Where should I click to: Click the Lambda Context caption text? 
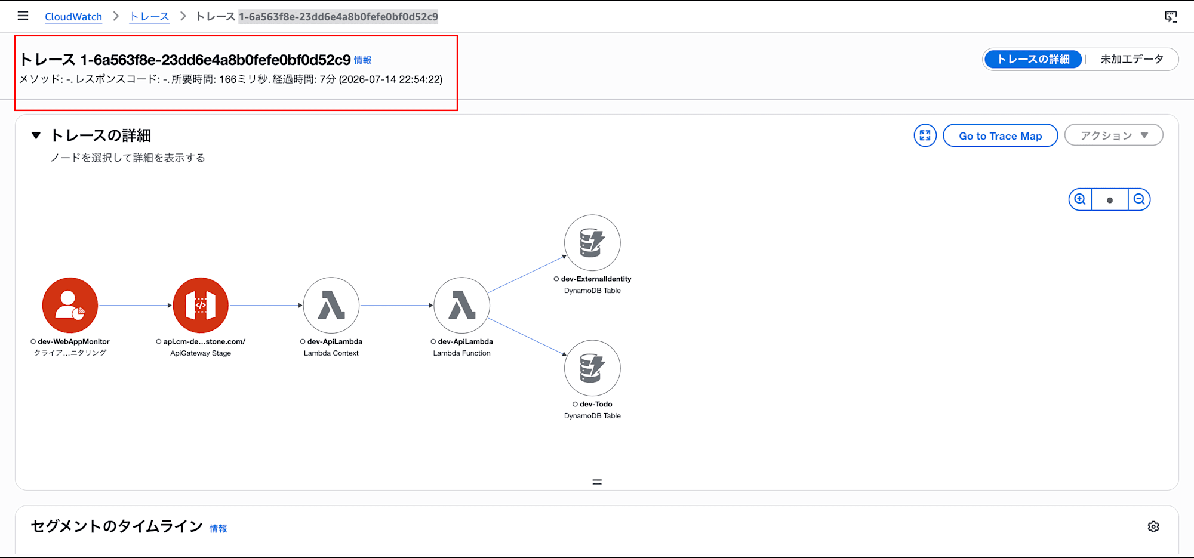pyautogui.click(x=331, y=353)
